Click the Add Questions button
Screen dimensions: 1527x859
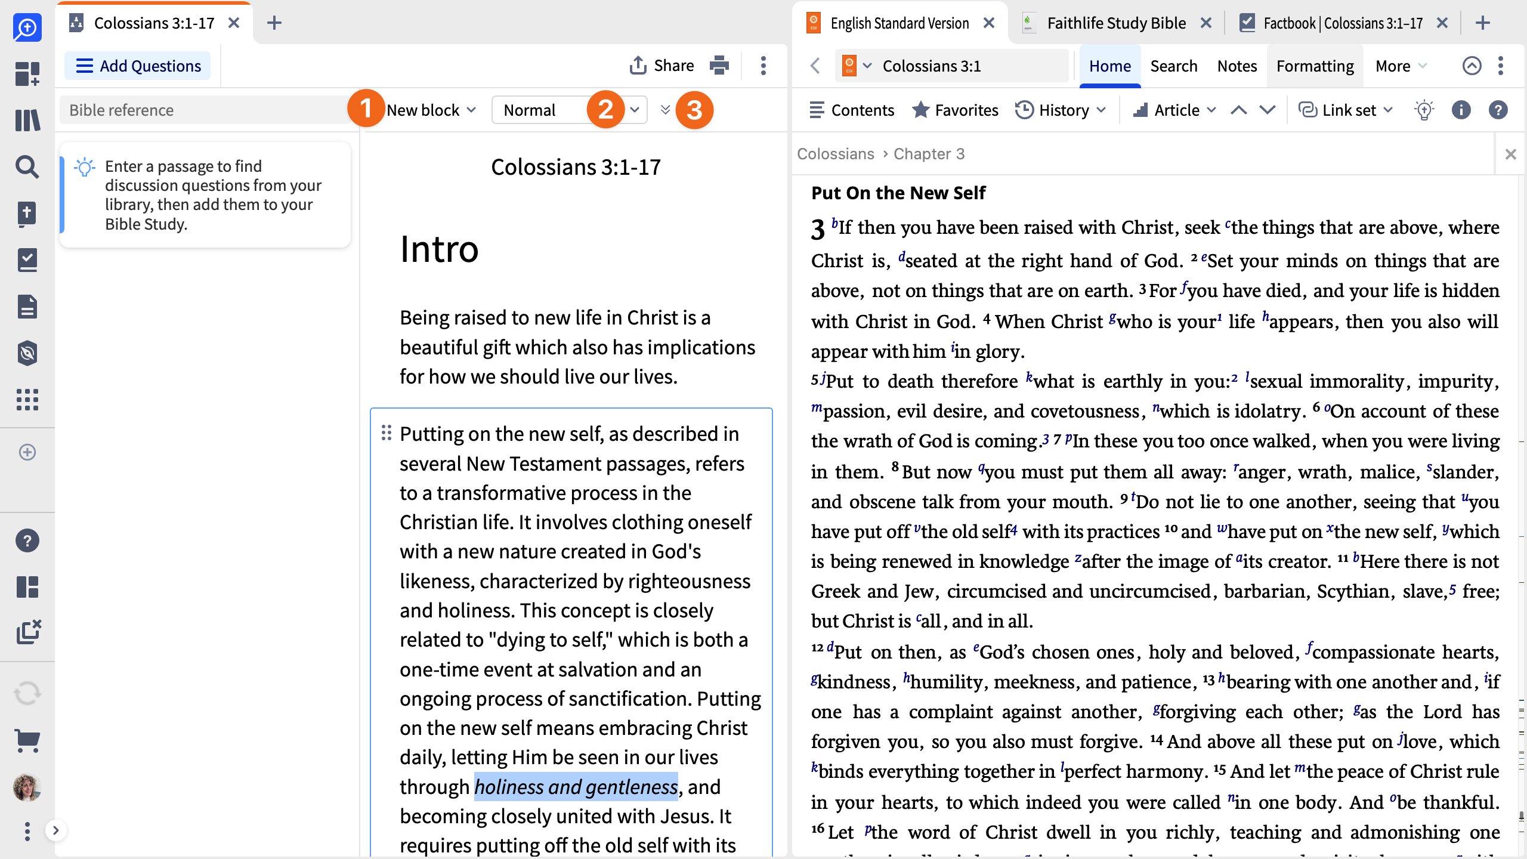[138, 66]
